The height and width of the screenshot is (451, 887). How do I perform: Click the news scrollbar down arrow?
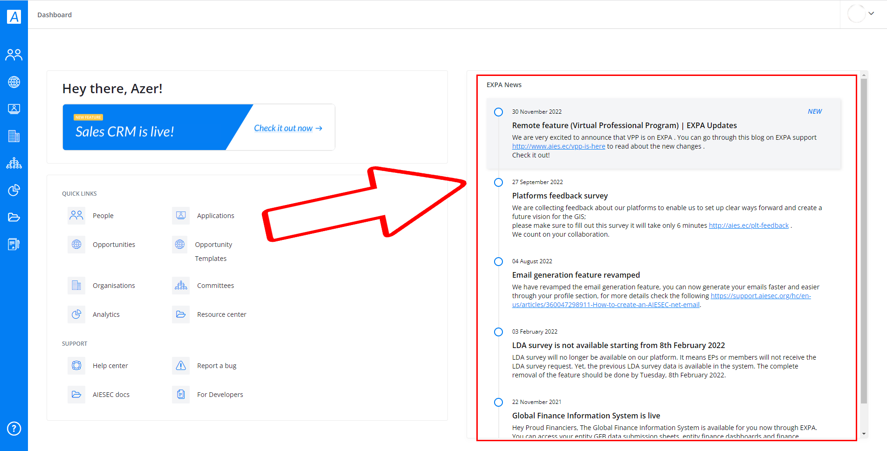click(x=864, y=434)
